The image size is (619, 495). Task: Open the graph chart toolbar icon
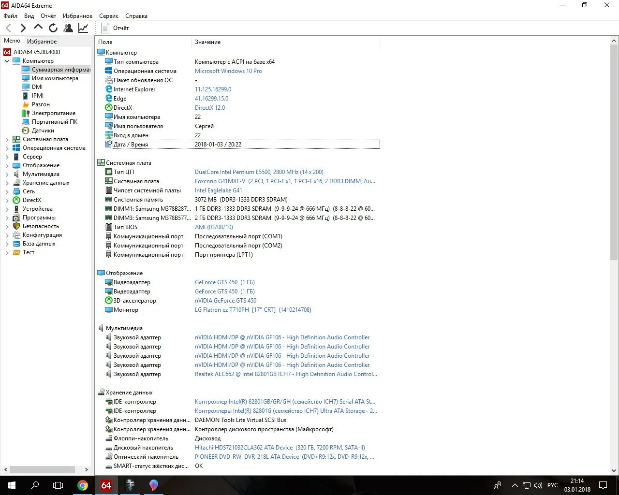[x=83, y=28]
